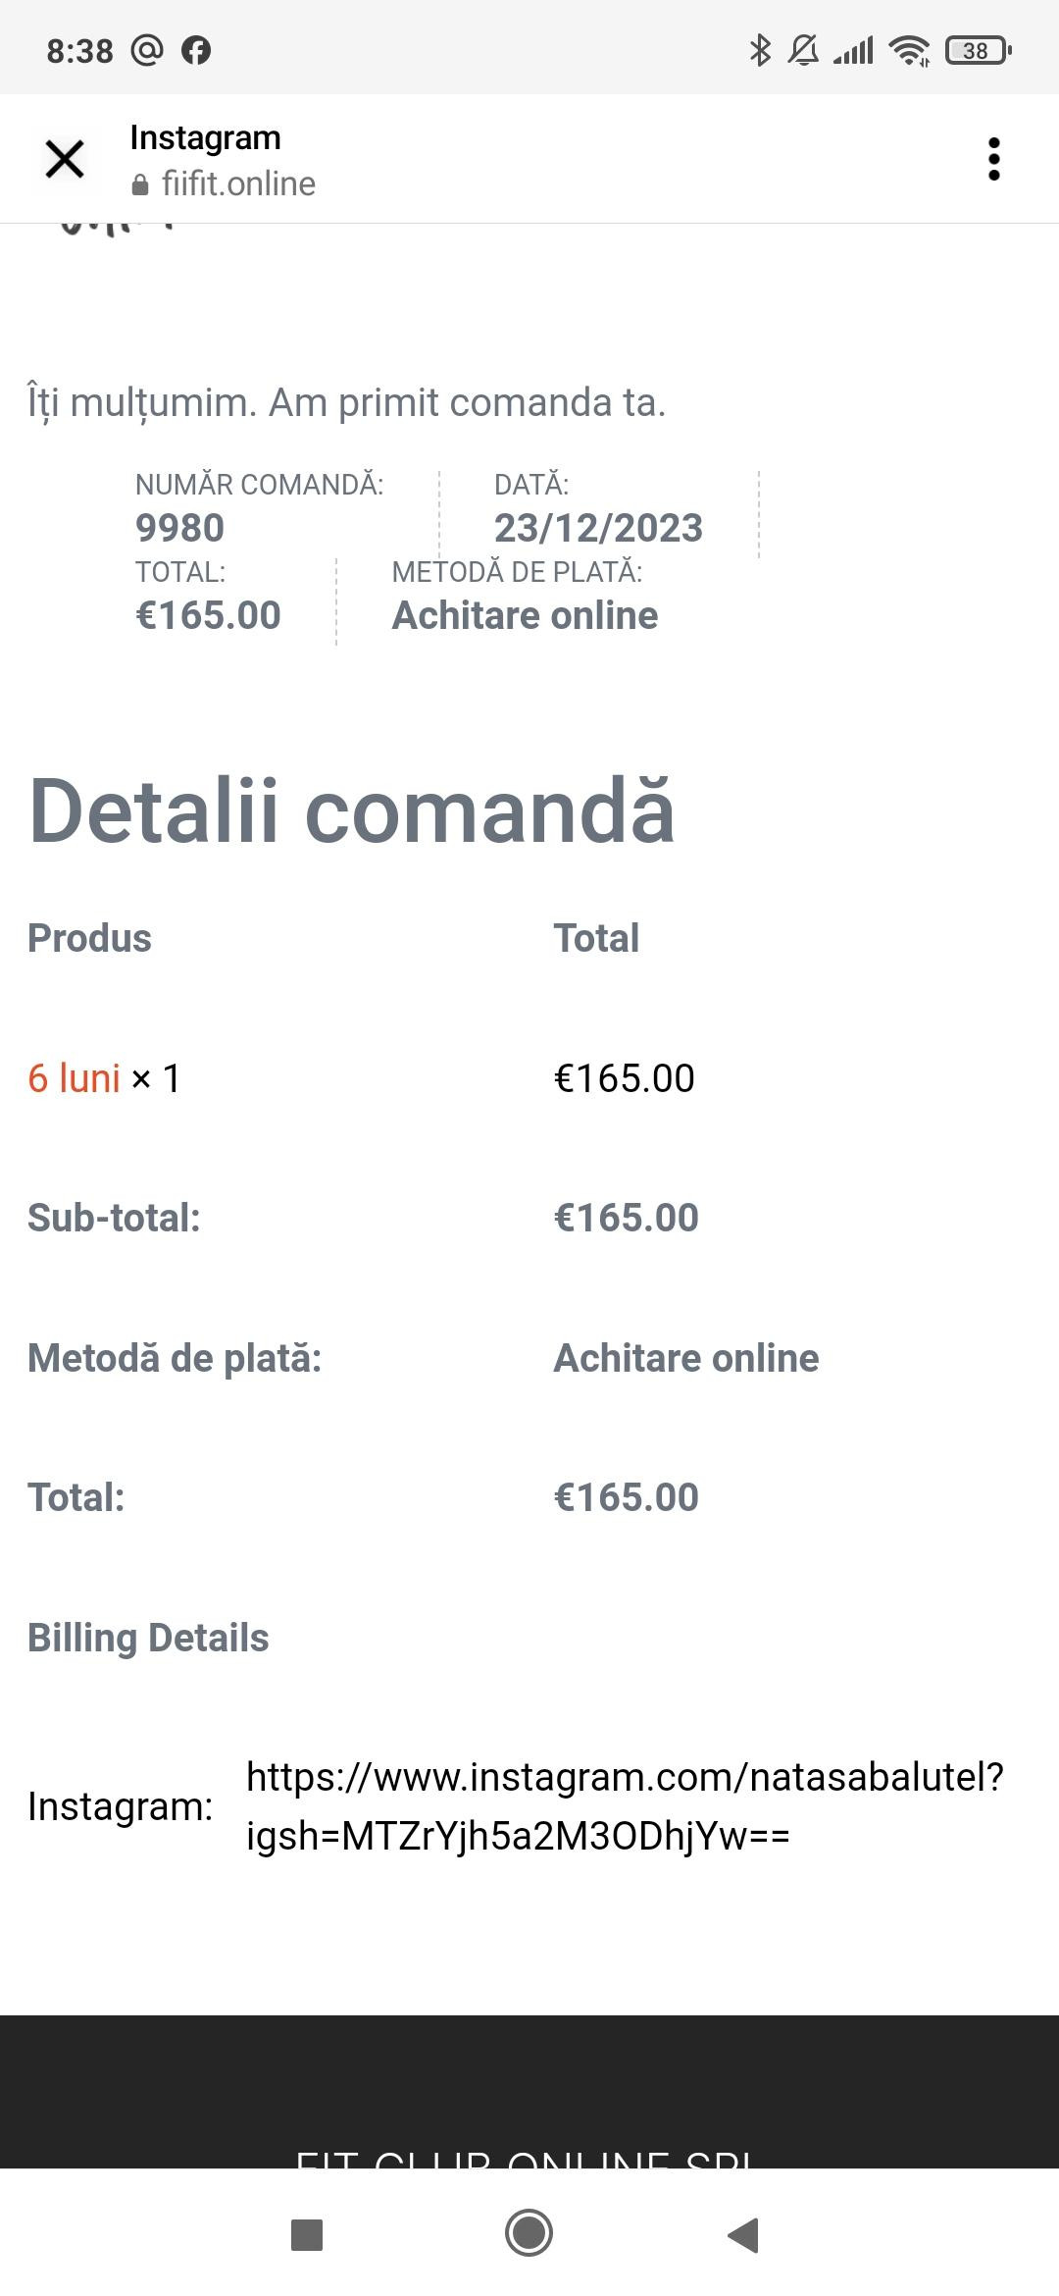1059x2296 pixels.
Task: Tap the muted notifications bell icon
Action: pyautogui.click(x=803, y=50)
